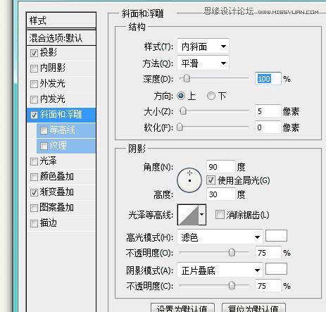This screenshot has width=326, height=312.
Task: Click the angle dial control
Action: [189, 180]
